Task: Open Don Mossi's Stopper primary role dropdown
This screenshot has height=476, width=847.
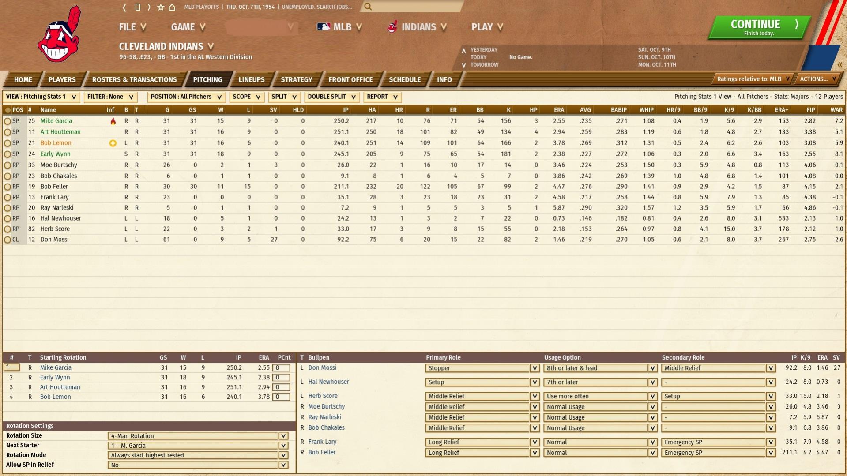Action: pos(482,368)
